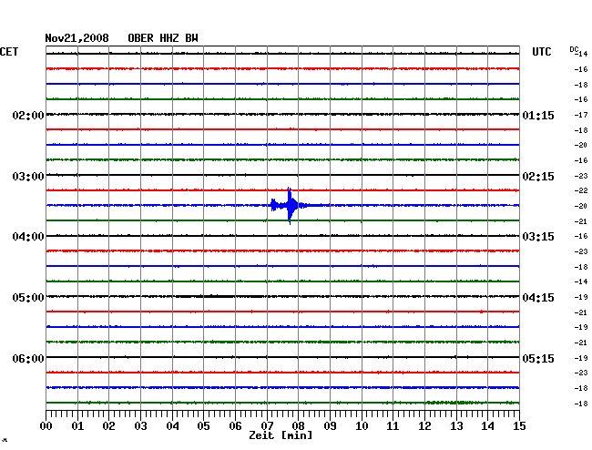Viewport: 592px width, 450px height.
Task: Click the 08 minute tick label
Action: pos(298,426)
